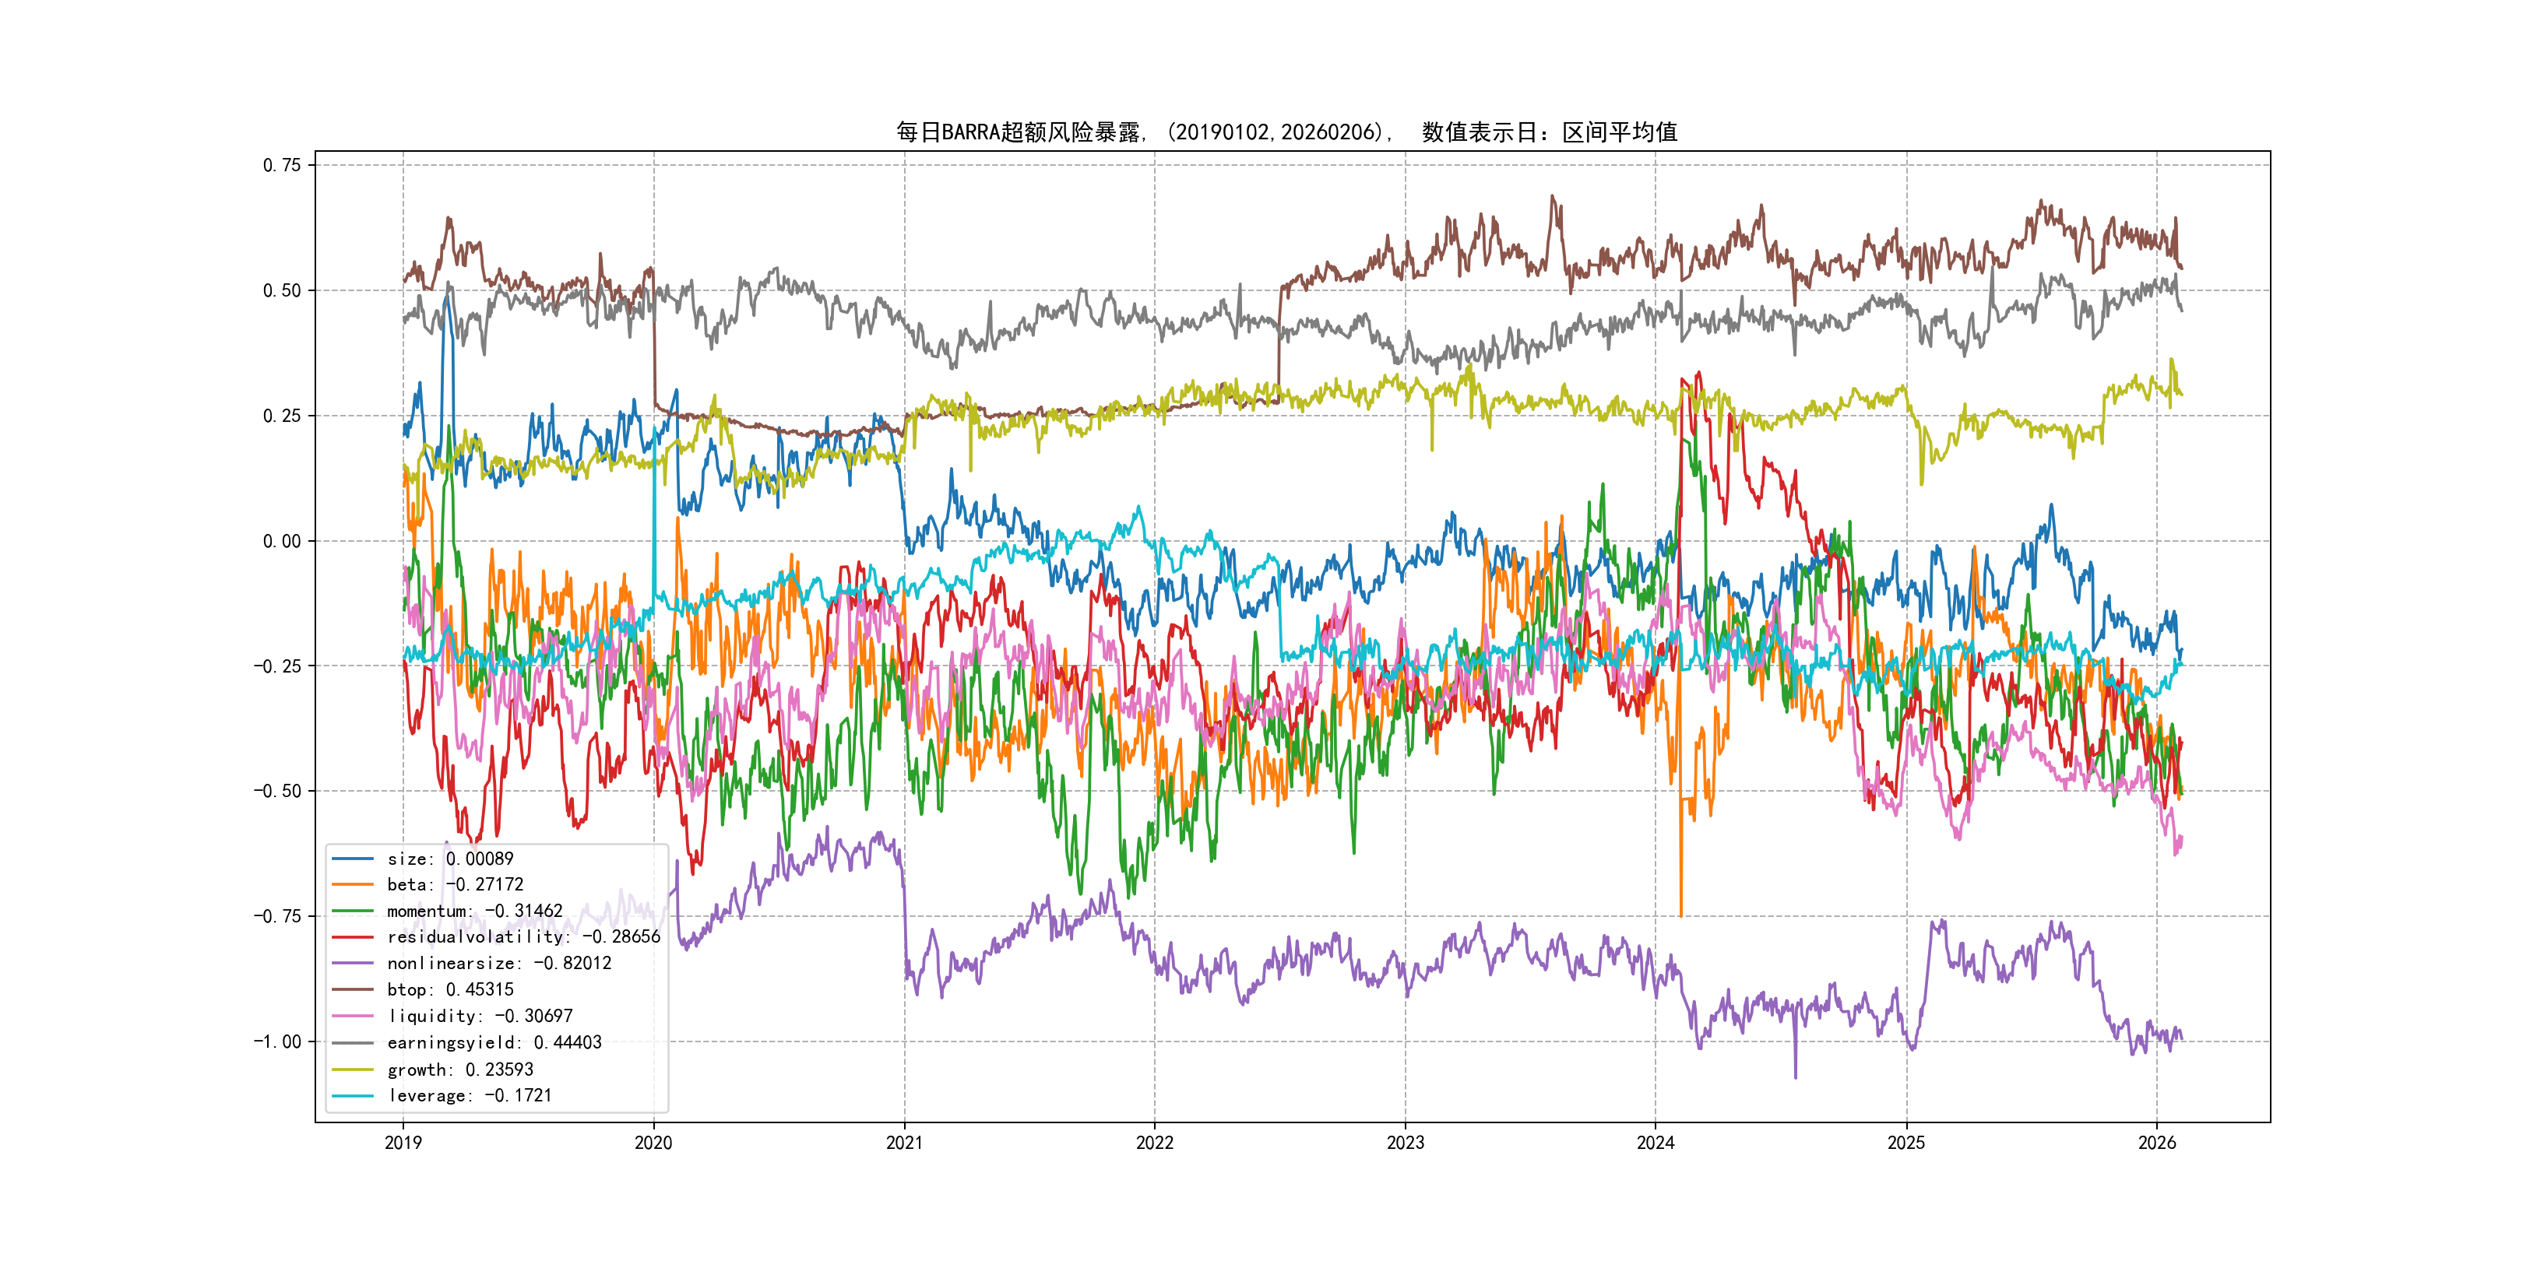Select the btop: 0.45315 legend label
Image resolution: width=2523 pixels, height=1261 pixels.
point(449,990)
